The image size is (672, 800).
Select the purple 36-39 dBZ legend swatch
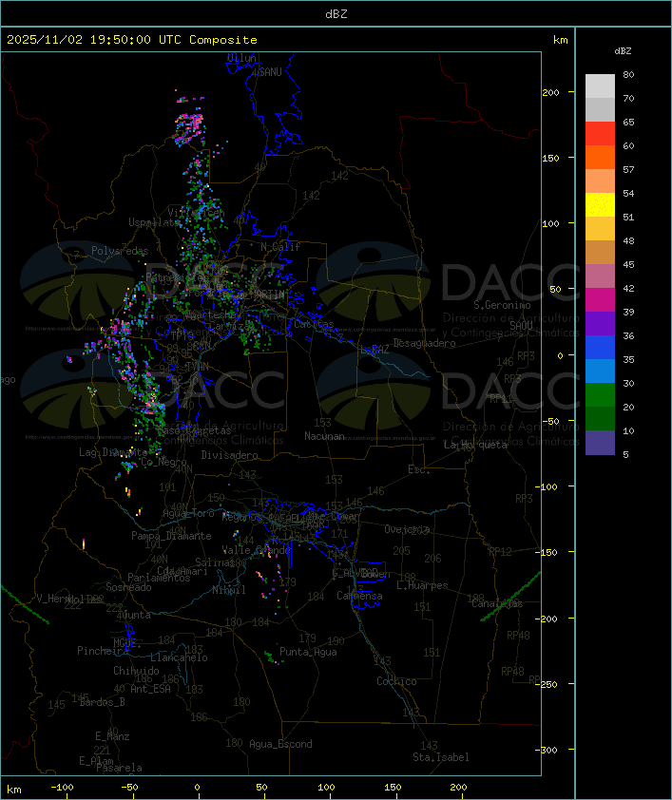600,324
